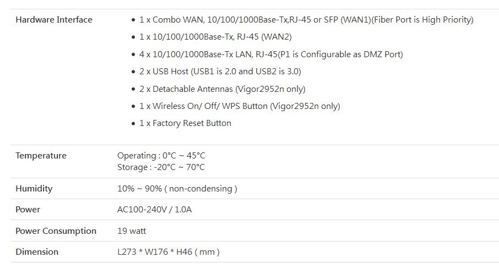Select the Wireless On/Off/WPS Button line
This screenshot has height=274, width=499.
click(240, 106)
